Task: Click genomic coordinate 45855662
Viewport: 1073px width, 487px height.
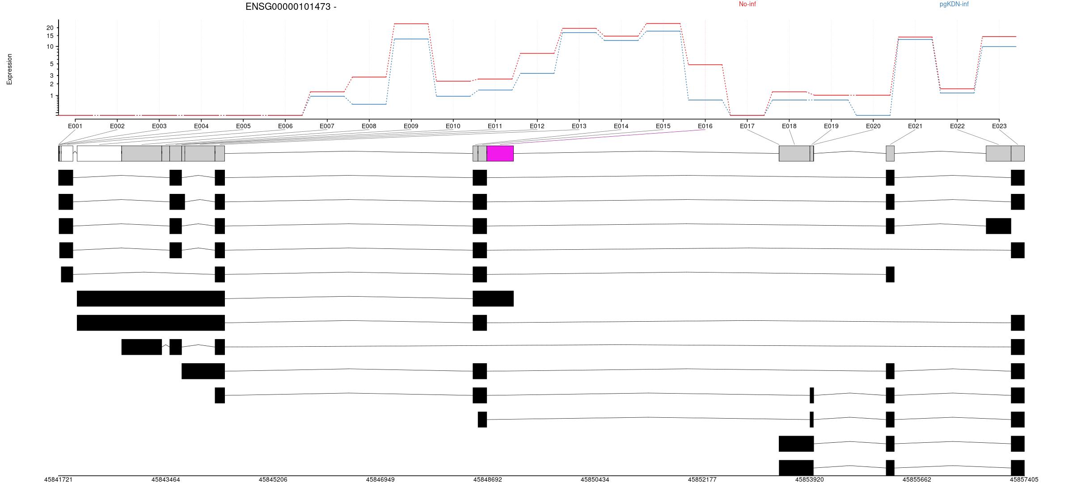Action: coord(917,479)
